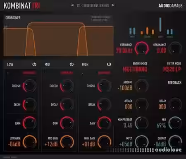The width and height of the screenshot is (186, 159).
Task: Click the +05dB Input value
Action: pos(126,144)
